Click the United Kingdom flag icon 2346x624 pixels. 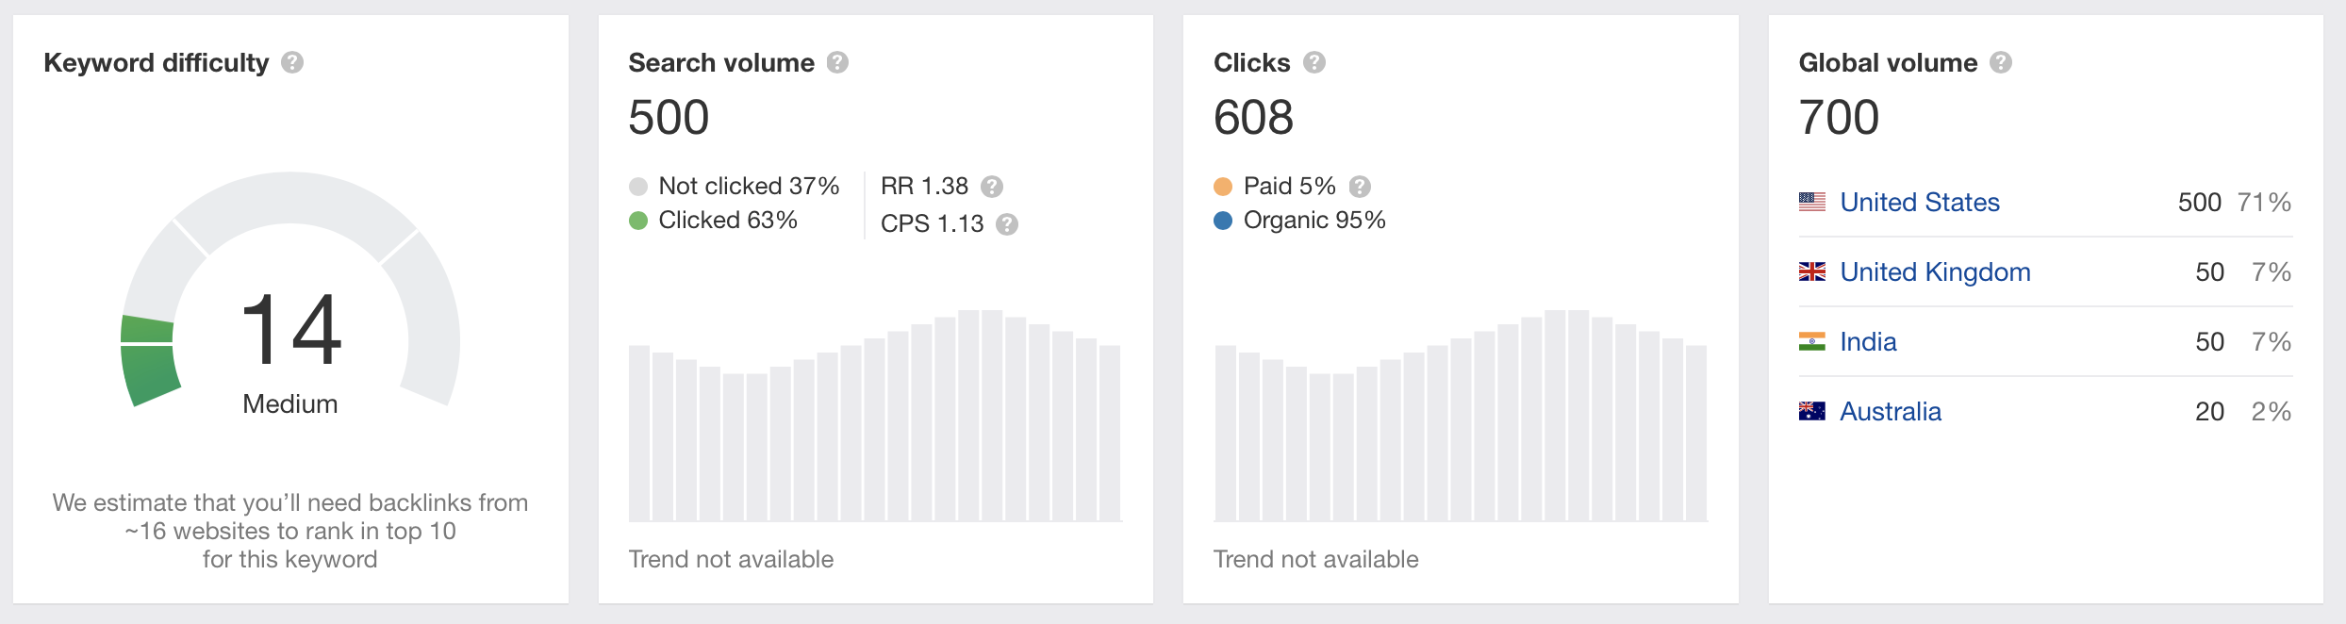(1811, 271)
